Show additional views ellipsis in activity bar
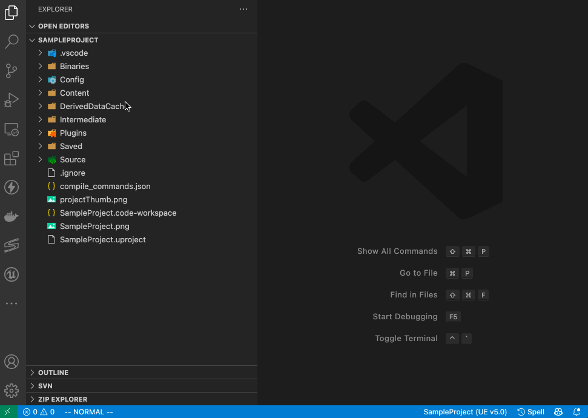Screen dimensions: 588x418 pos(12,303)
